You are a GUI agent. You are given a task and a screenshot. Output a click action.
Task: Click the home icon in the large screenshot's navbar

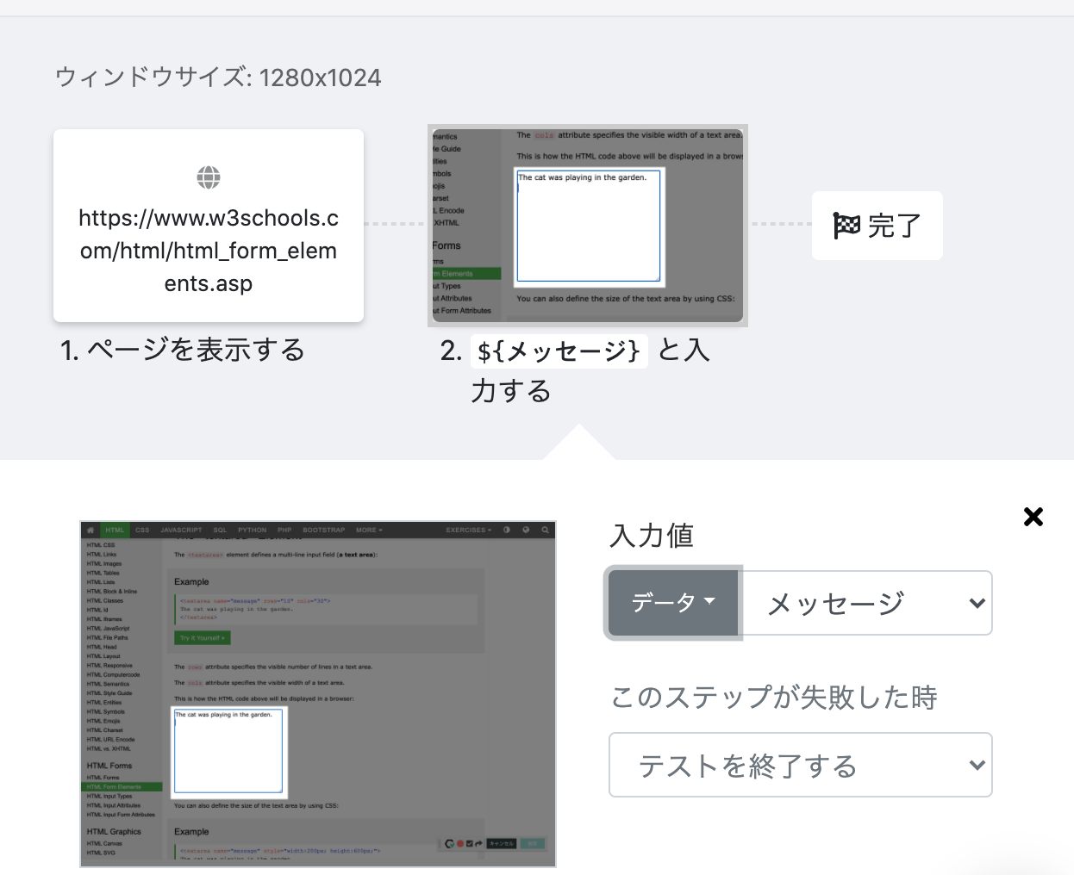point(91,531)
